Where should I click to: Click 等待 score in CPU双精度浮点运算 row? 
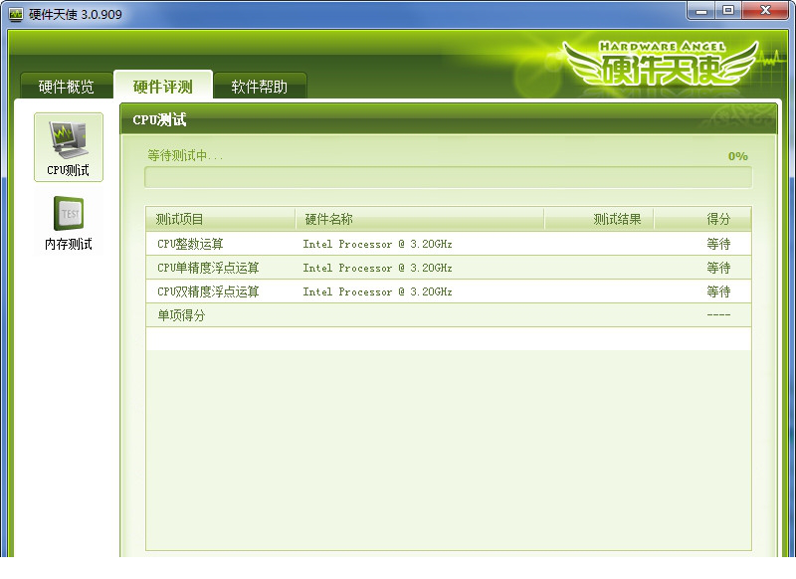pos(718,291)
